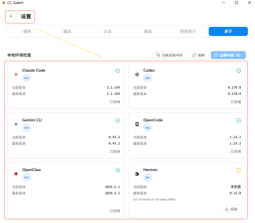
Task: Click the Hermes card title
Action: click(150, 170)
